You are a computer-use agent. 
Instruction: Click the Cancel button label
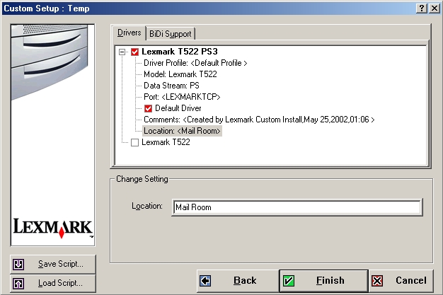click(410, 281)
